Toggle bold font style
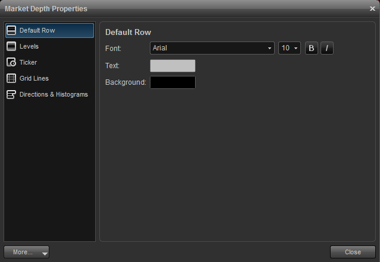This screenshot has width=380, height=262. pos(312,48)
